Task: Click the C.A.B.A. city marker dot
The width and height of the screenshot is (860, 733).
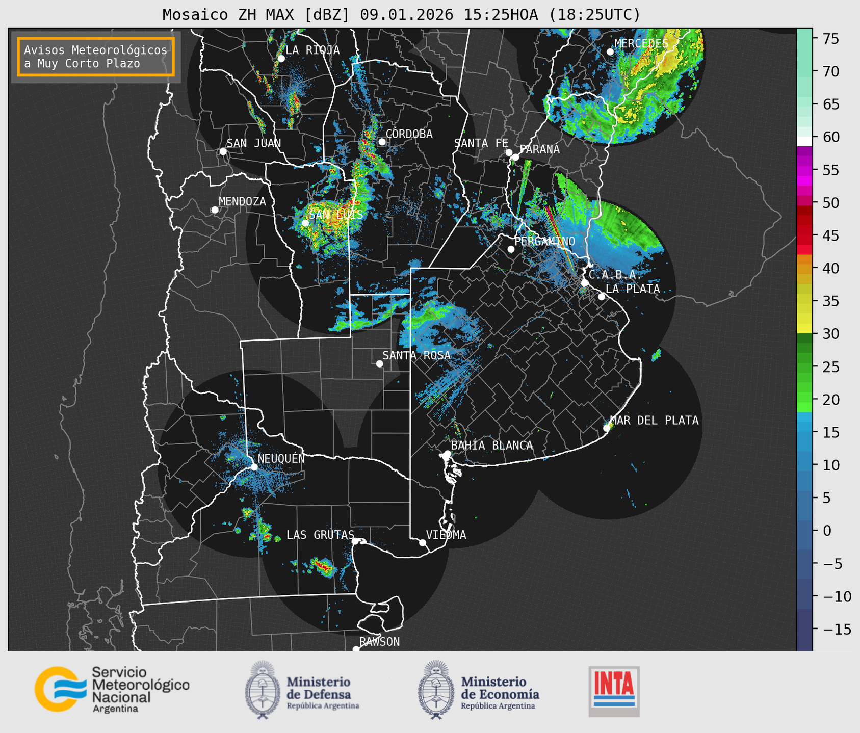Action: 585,283
